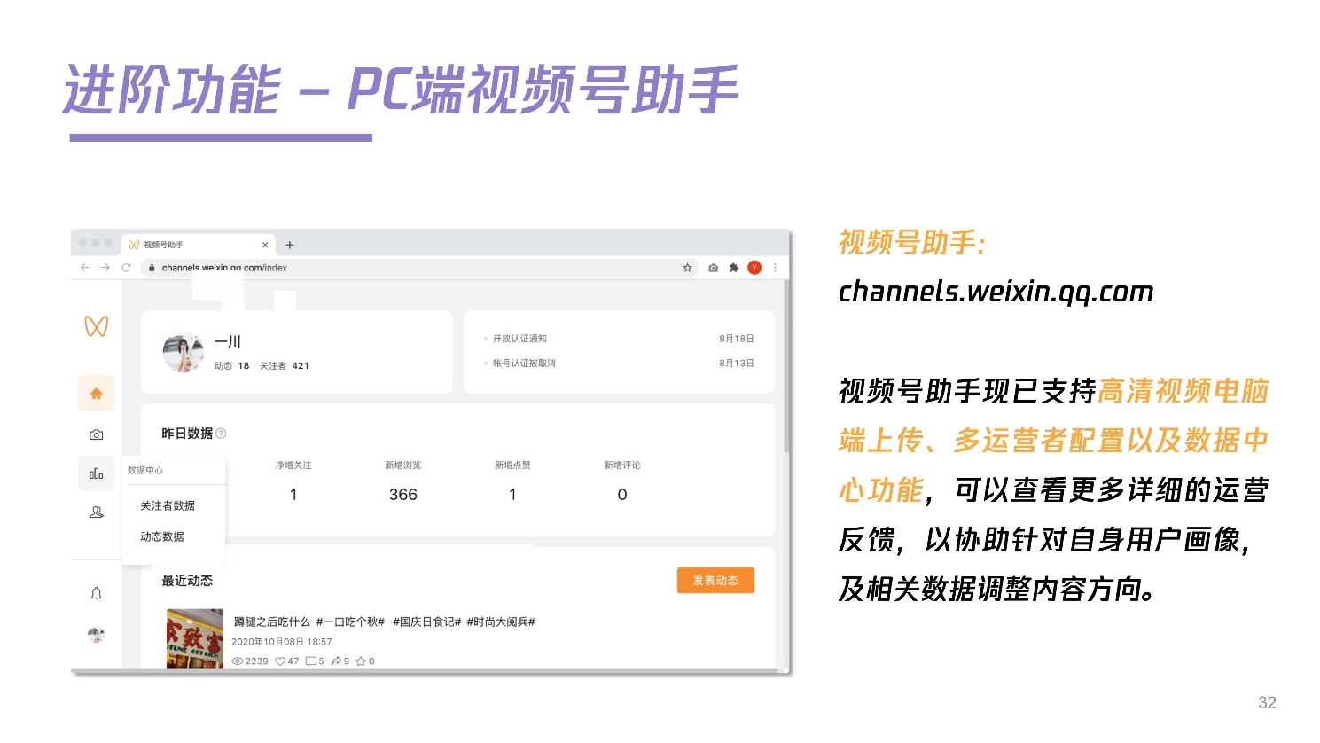The width and height of the screenshot is (1320, 743).
Task: Open Chrome's three-dot menu
Action: pyautogui.click(x=775, y=268)
